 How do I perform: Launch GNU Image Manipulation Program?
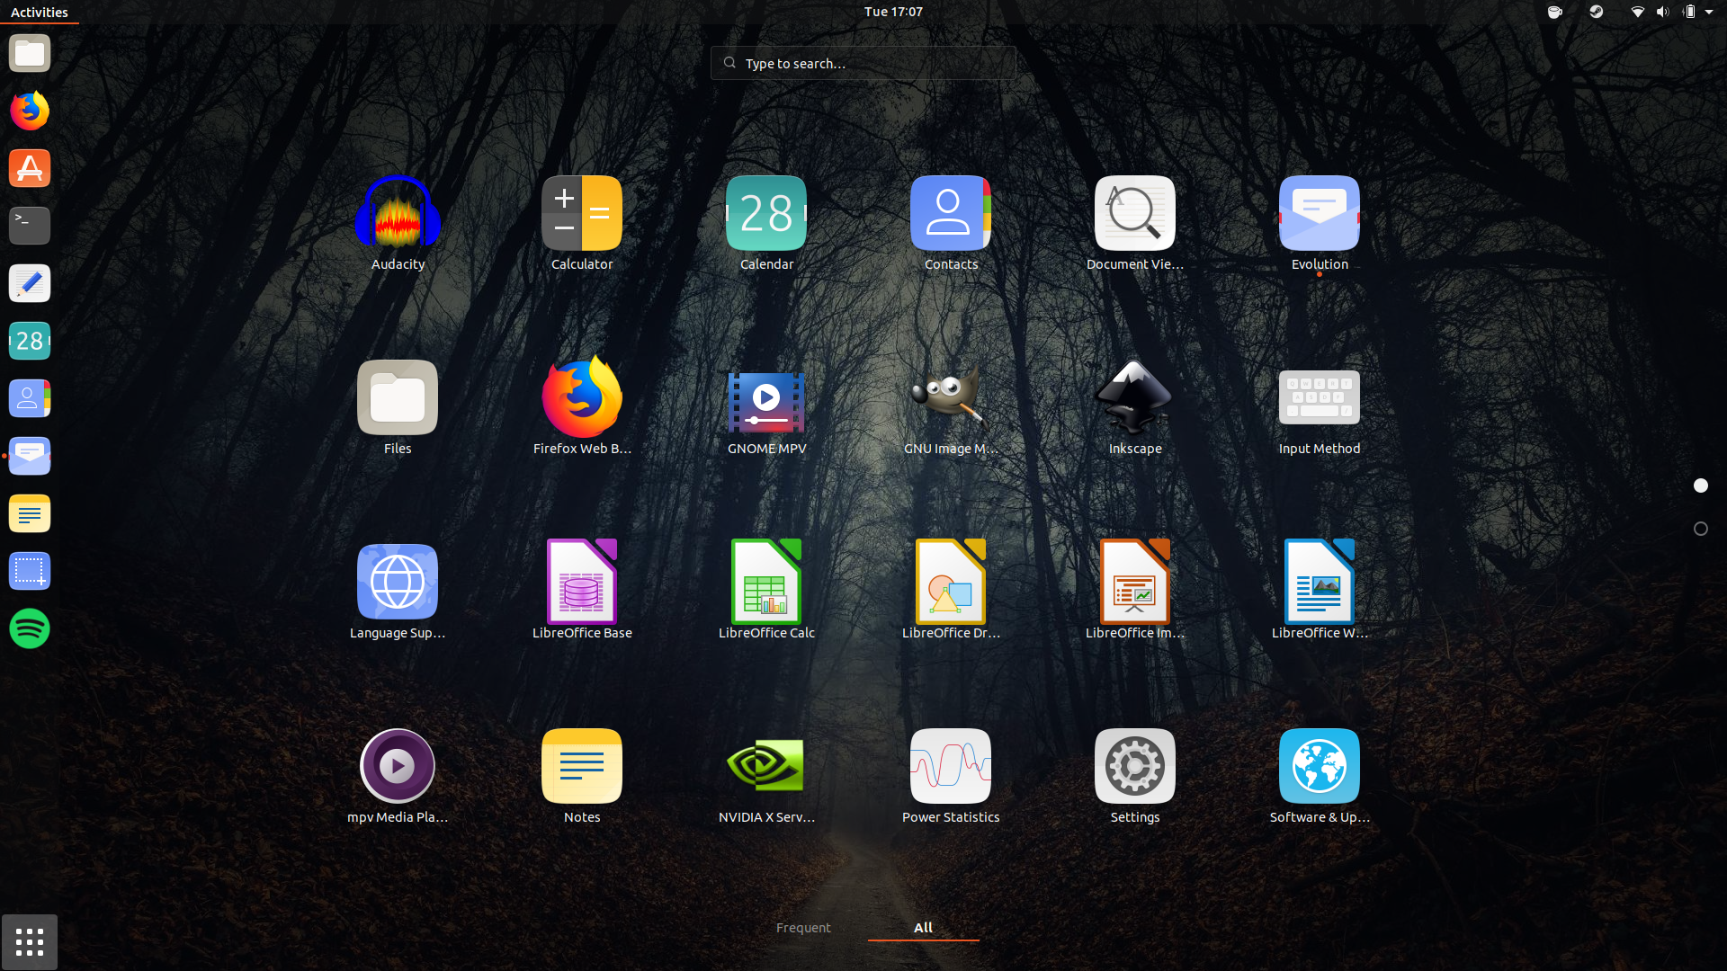(950, 402)
